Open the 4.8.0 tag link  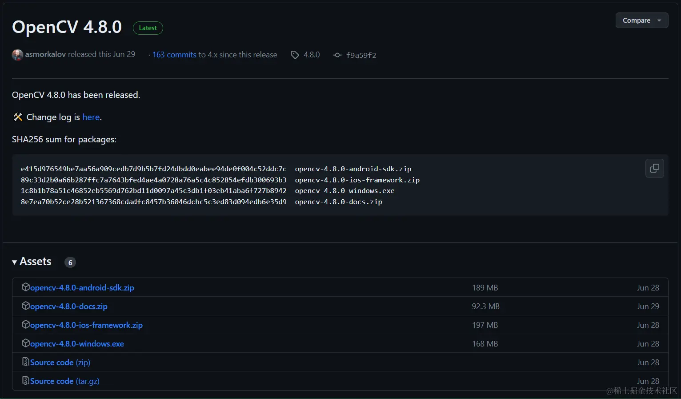(312, 55)
